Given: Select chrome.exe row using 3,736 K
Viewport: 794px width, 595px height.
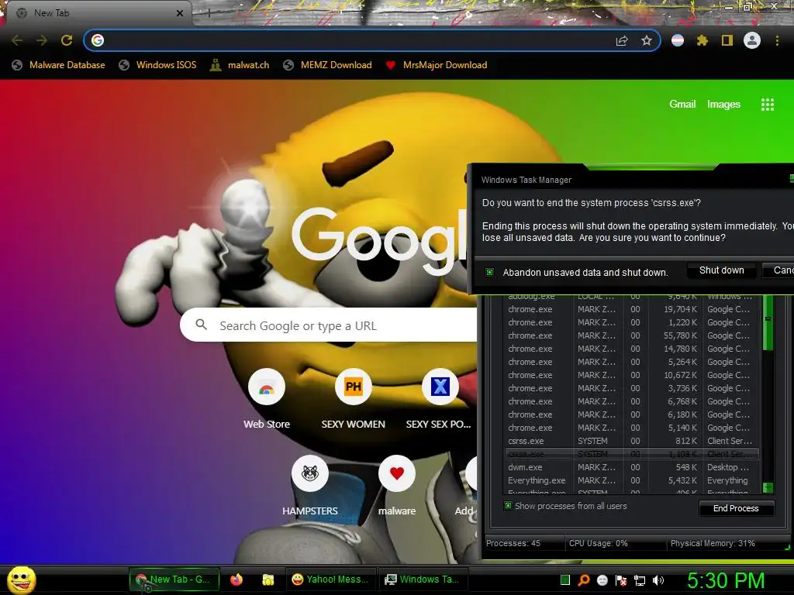Looking at the screenshot, I should point(631,388).
